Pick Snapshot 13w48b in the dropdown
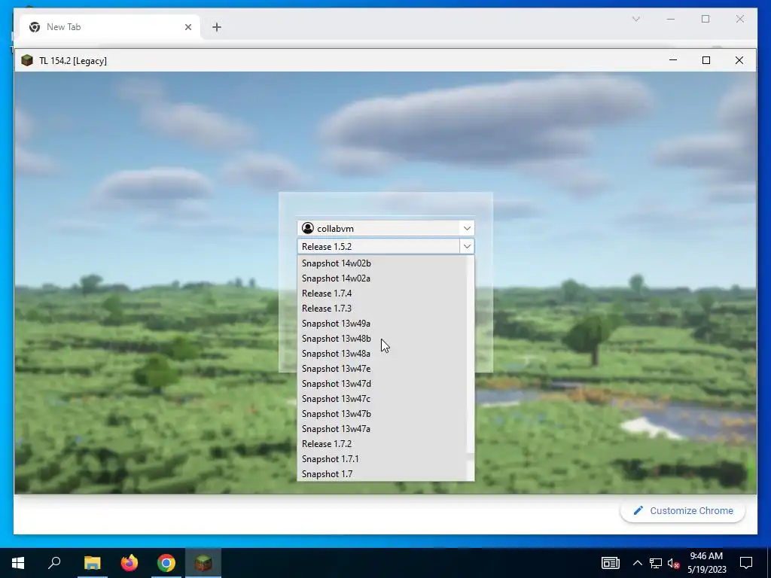This screenshot has width=771, height=578. (x=382, y=339)
